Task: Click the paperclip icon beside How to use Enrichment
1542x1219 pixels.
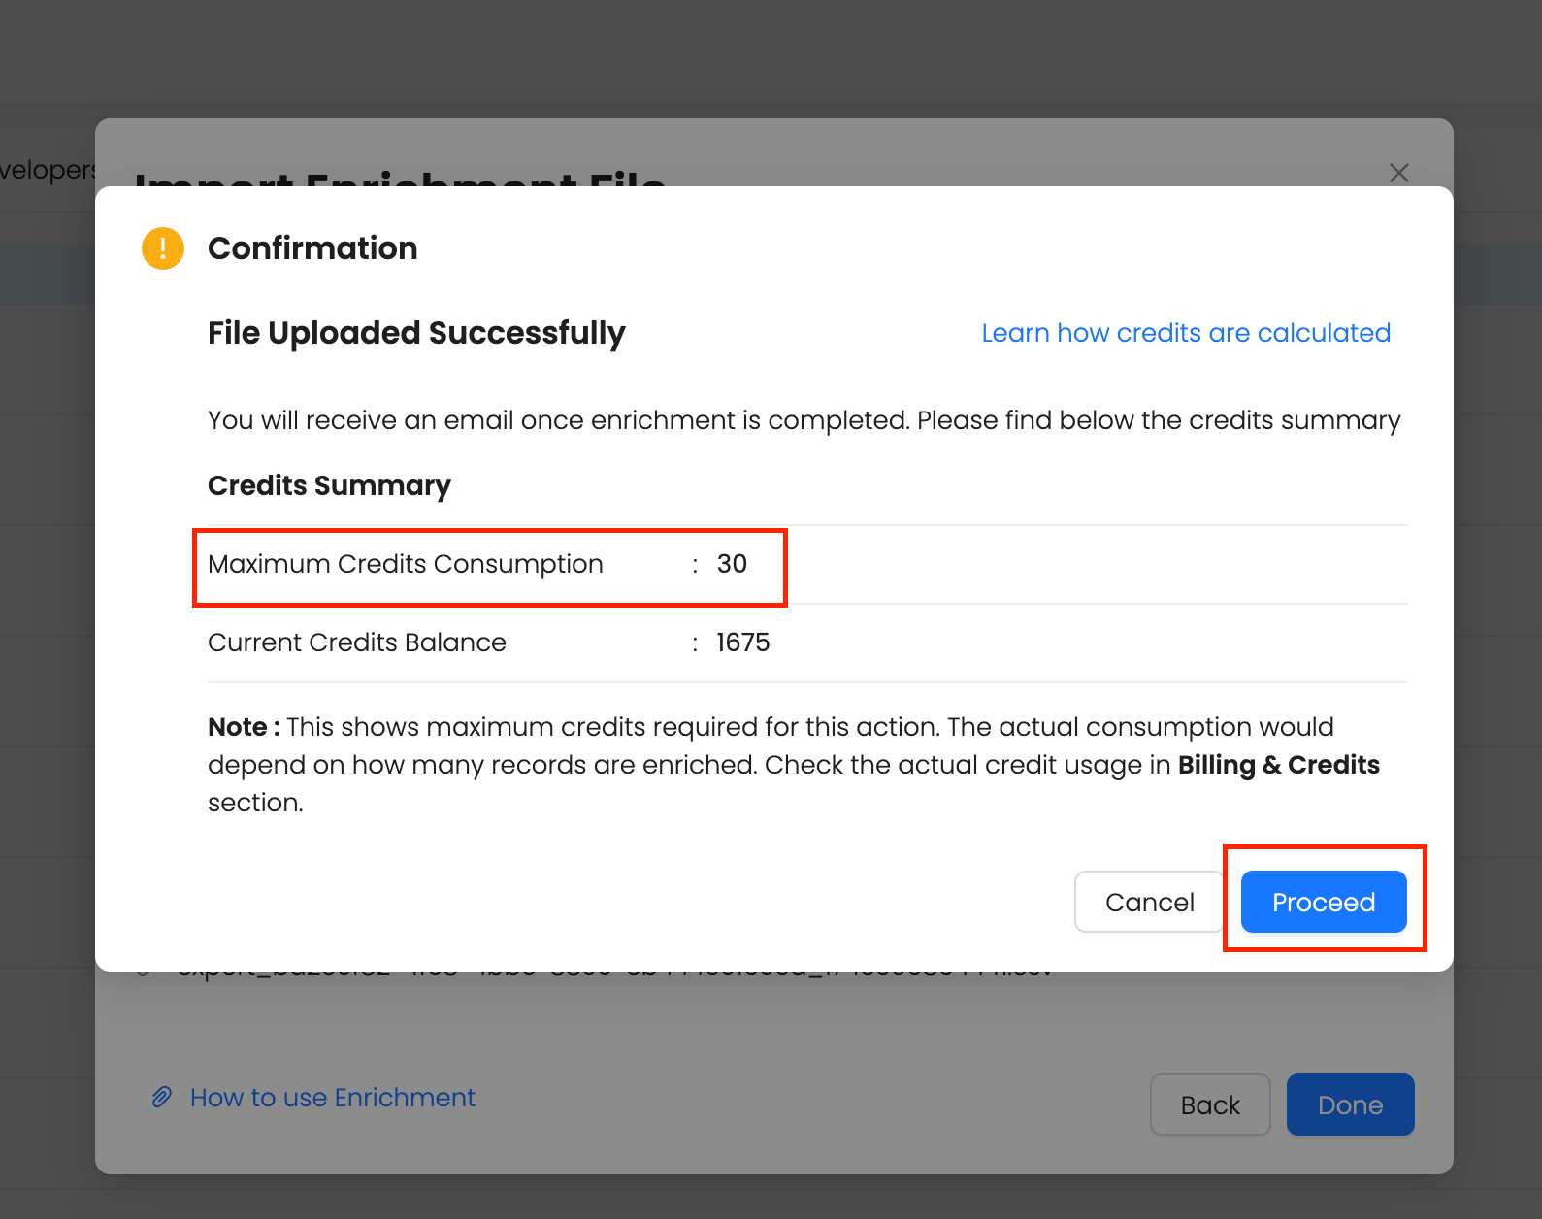Action: [x=162, y=1098]
